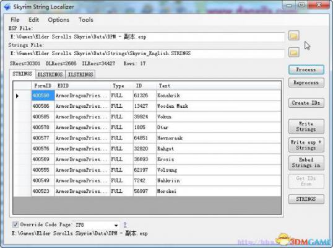Select the FormID cell 400577
333x248 pixels.
tap(43, 138)
